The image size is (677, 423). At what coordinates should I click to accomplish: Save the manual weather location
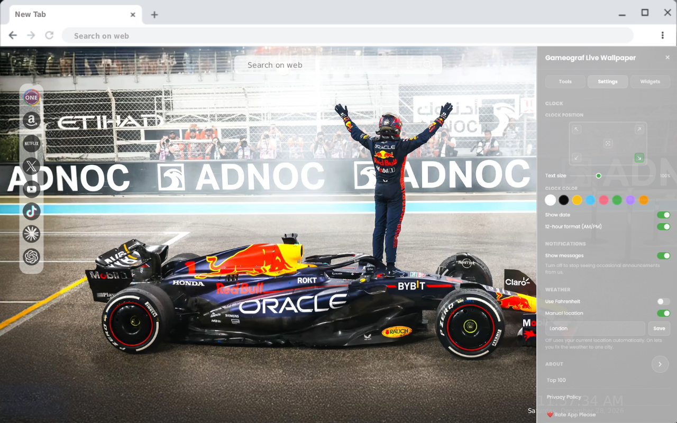[x=659, y=328]
